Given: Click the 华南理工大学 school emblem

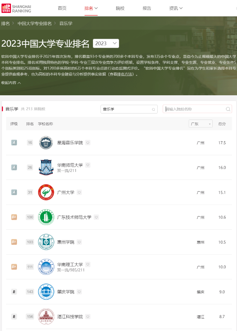Looking at the screenshot, I should tap(46, 267).
